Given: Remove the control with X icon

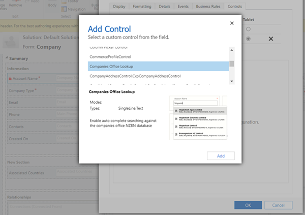Looking at the screenshot, I should 270,39.
